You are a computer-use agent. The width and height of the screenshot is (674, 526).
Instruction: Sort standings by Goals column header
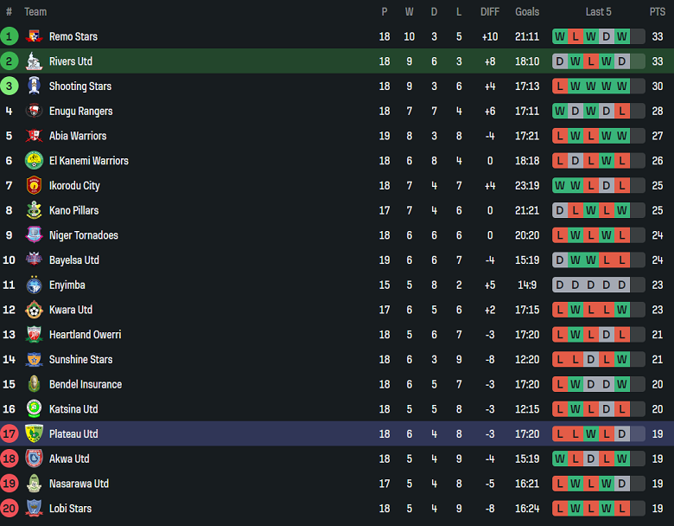[527, 12]
